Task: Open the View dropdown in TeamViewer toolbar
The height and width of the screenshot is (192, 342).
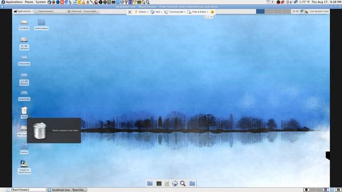Action: tap(157, 12)
